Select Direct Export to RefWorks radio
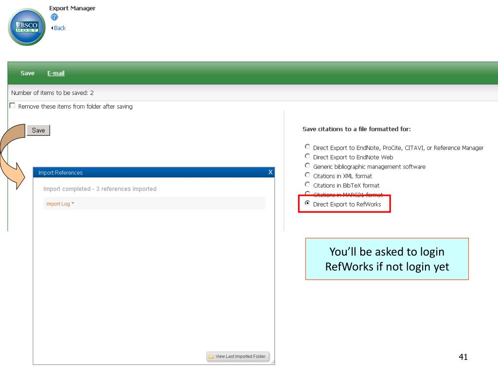The image size is (498, 374). click(307, 203)
